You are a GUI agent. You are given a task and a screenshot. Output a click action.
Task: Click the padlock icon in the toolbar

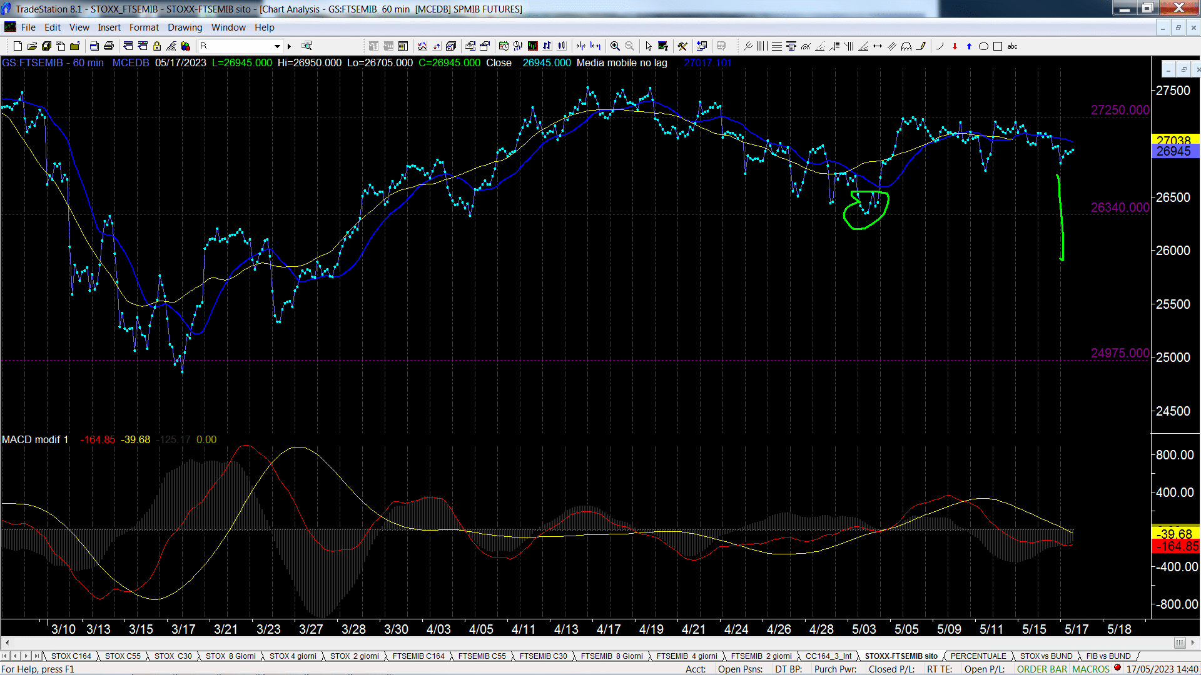pyautogui.click(x=157, y=46)
